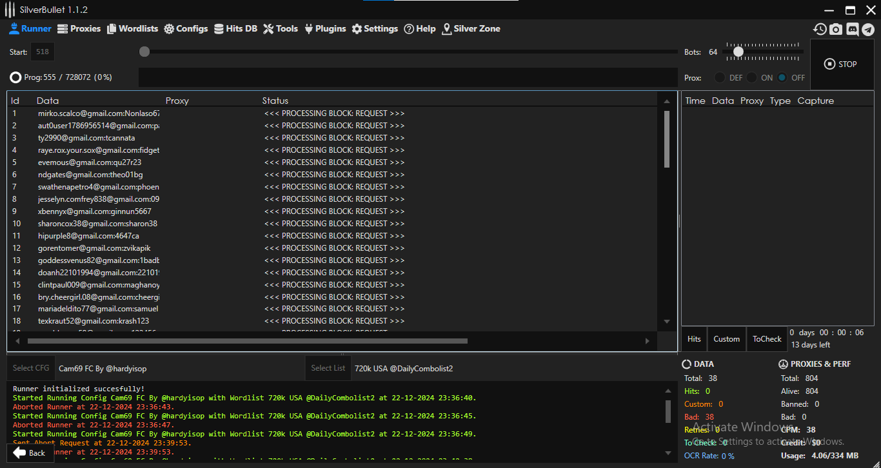Switch to the Runner tab
This screenshot has width=881, height=468.
pyautogui.click(x=30, y=28)
